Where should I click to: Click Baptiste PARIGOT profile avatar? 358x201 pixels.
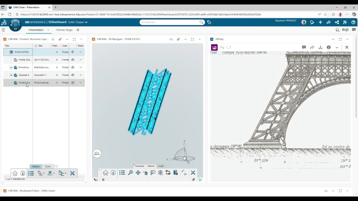[x=304, y=22]
